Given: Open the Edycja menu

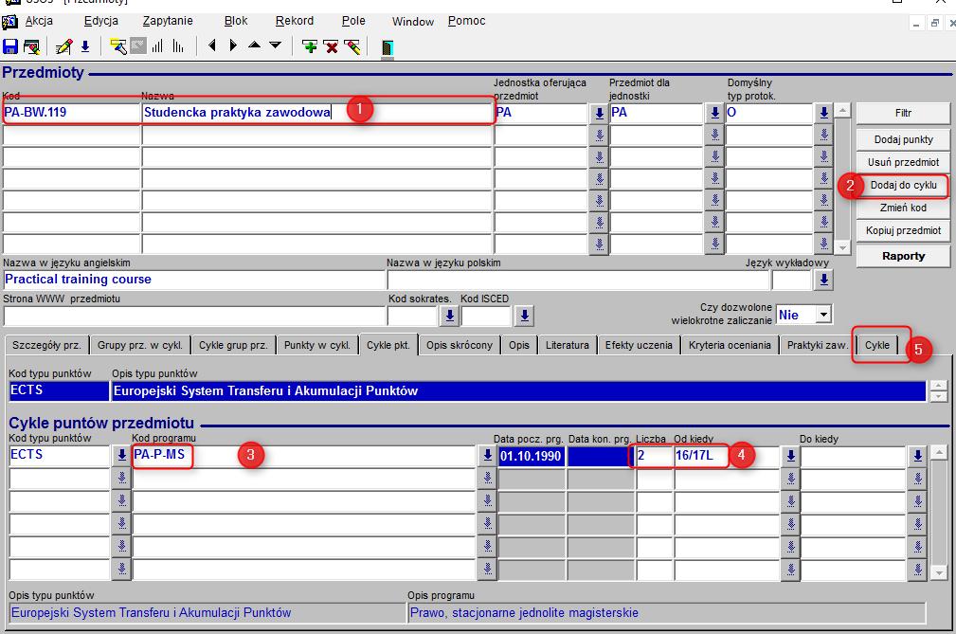Looking at the screenshot, I should pyautogui.click(x=101, y=21).
